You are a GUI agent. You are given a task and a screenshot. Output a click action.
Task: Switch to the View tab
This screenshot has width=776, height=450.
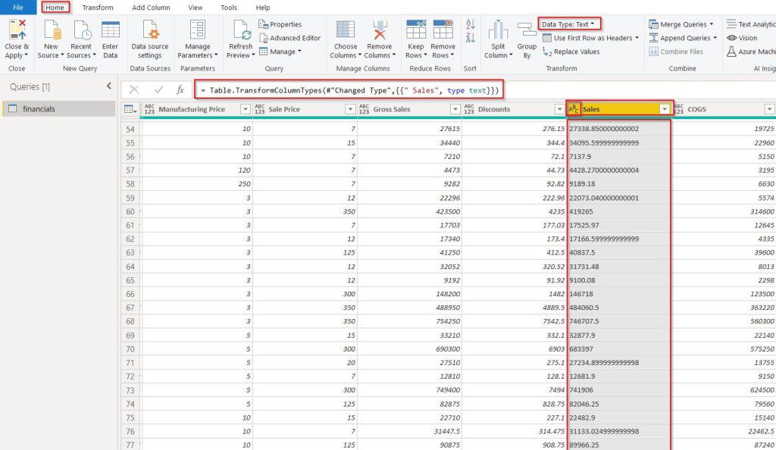coord(196,8)
